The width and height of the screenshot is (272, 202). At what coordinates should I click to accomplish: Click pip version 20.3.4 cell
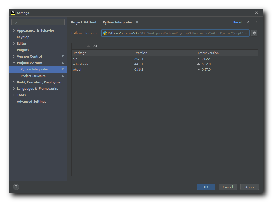[x=139, y=59]
